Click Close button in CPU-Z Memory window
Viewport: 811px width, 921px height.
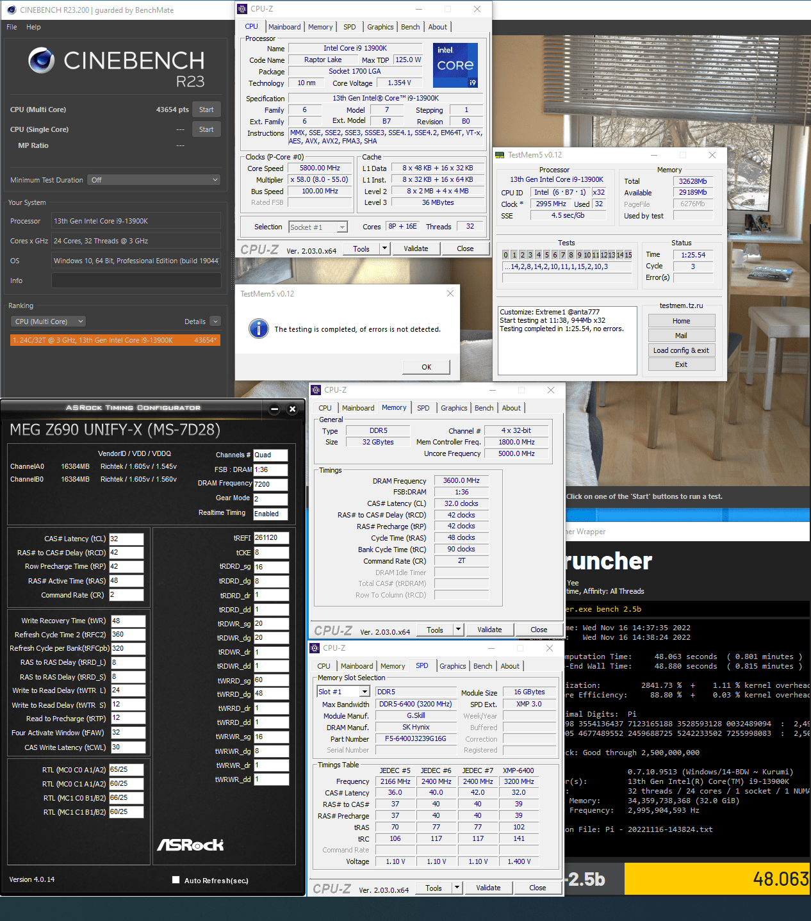click(539, 630)
